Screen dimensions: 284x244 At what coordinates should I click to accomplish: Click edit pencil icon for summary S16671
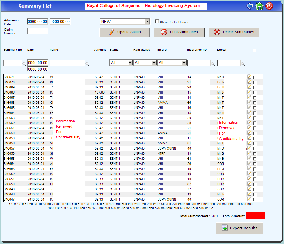coord(249,77)
